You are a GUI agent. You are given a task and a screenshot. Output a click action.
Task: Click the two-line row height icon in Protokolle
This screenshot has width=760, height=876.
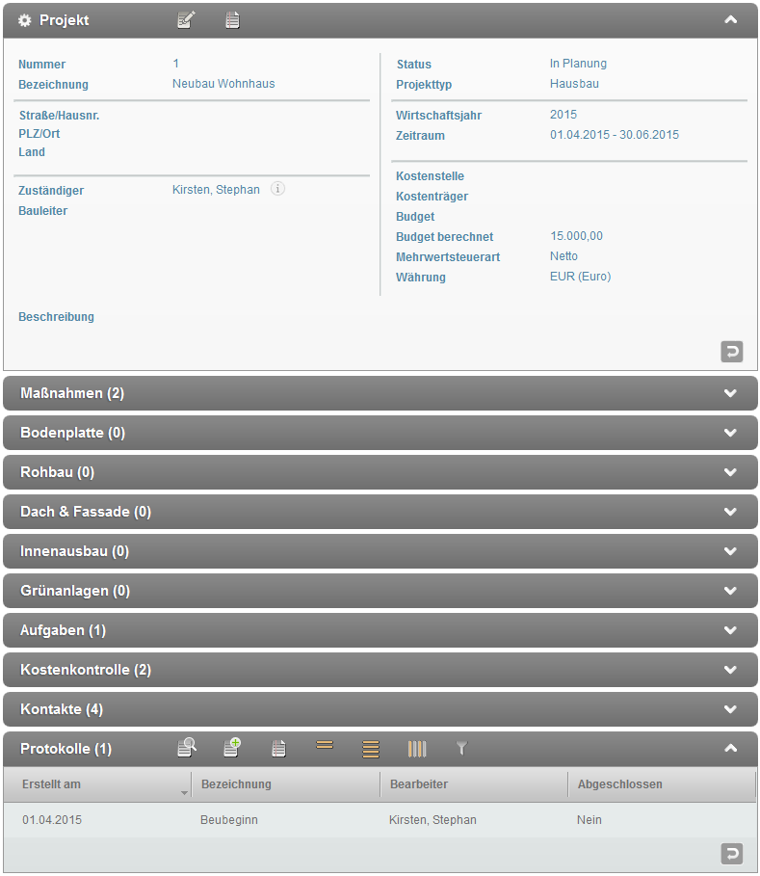click(325, 746)
